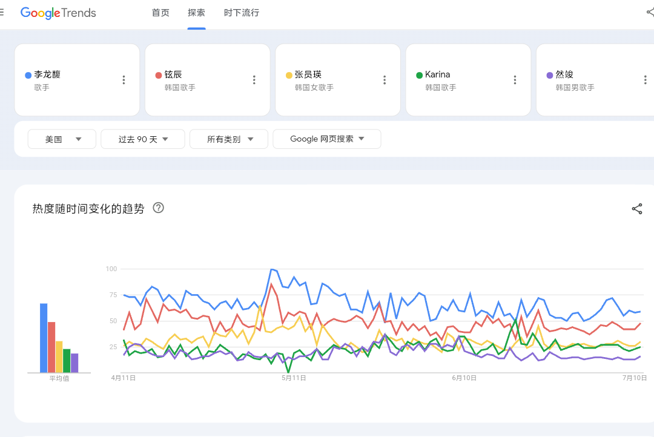Screen dimensions: 654x437
Task: Click the 4月11日 axis label
Action: [x=124, y=378]
